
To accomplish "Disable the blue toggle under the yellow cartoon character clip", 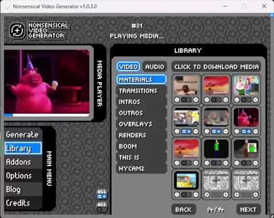I will (187, 131).
